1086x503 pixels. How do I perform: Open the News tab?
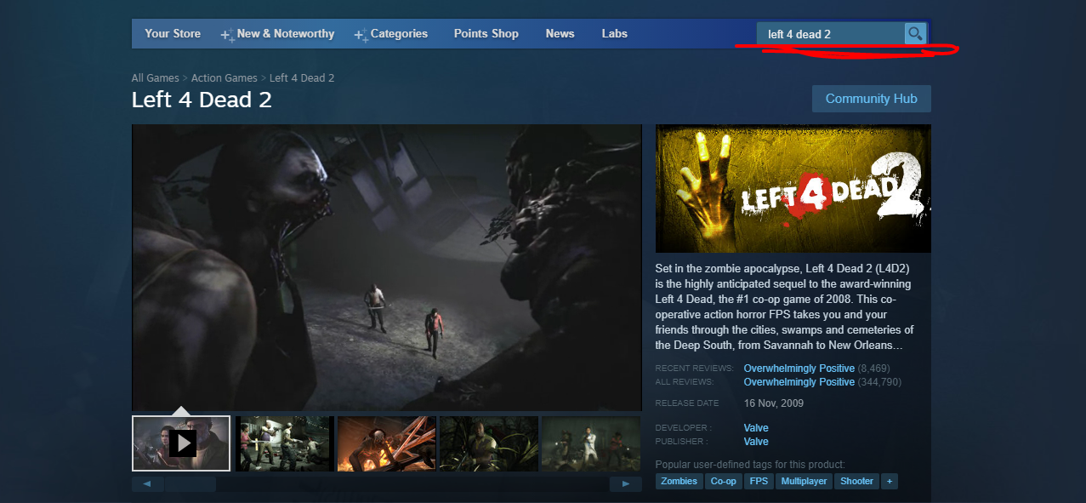(560, 34)
